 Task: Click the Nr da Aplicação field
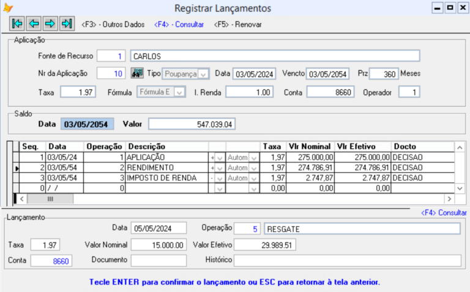pos(111,73)
